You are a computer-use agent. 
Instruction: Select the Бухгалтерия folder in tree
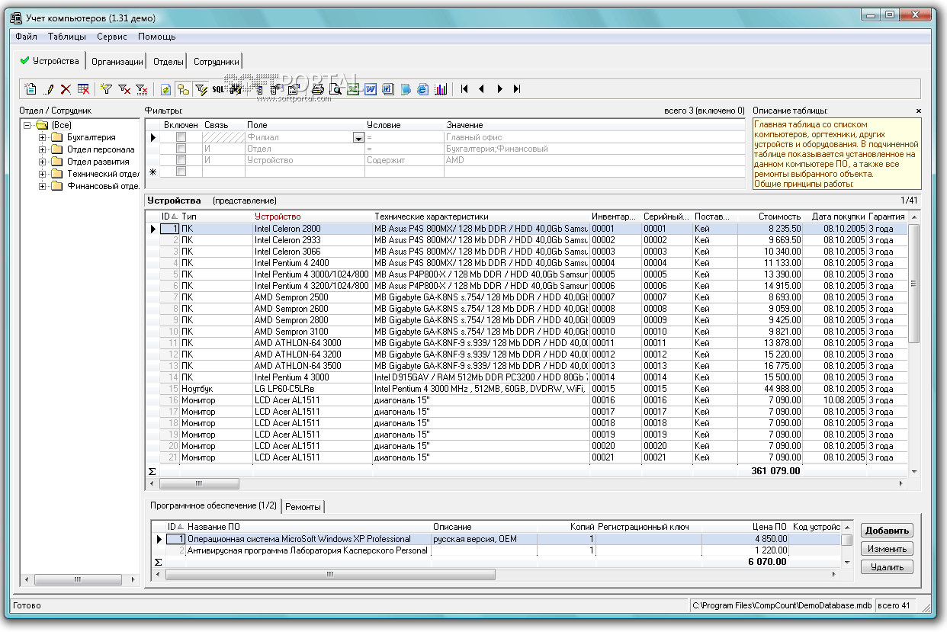[x=91, y=137]
